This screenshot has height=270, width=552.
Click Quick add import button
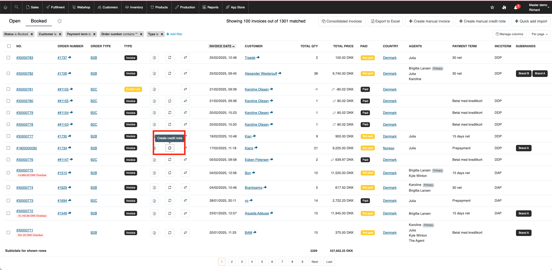(x=531, y=21)
